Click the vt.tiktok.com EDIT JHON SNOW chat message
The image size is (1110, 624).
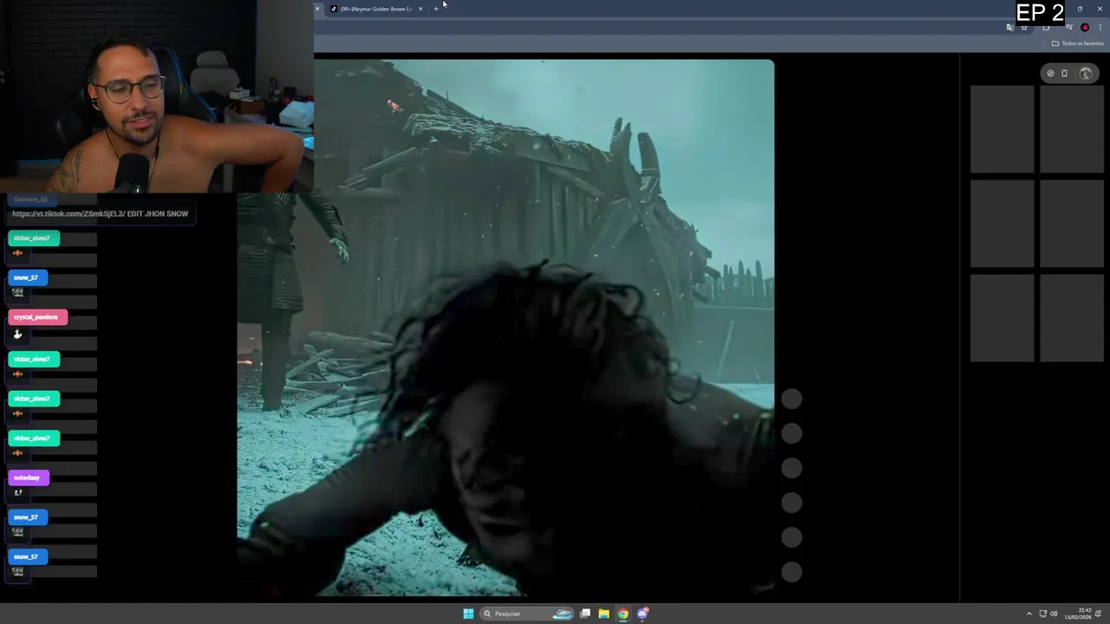point(100,213)
